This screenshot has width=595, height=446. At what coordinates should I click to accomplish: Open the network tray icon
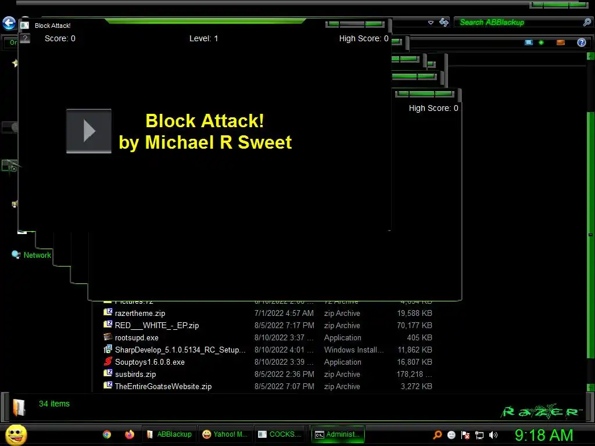(479, 436)
